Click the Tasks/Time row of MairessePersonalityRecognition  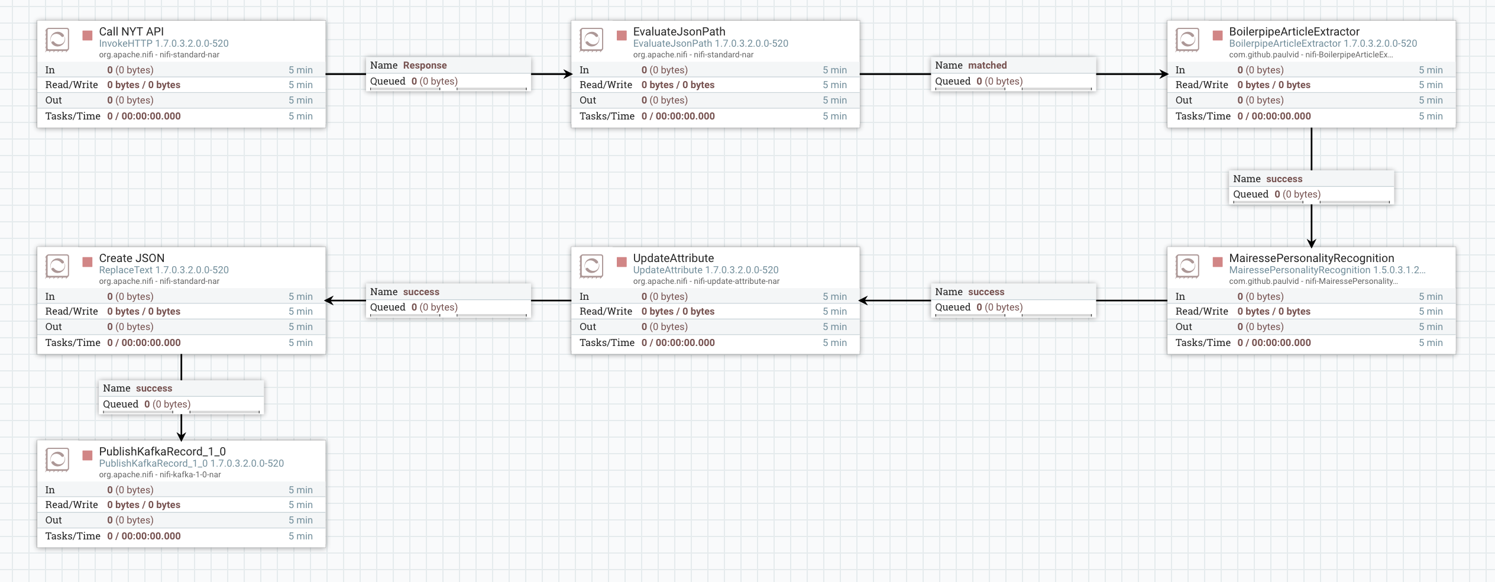click(x=1311, y=342)
